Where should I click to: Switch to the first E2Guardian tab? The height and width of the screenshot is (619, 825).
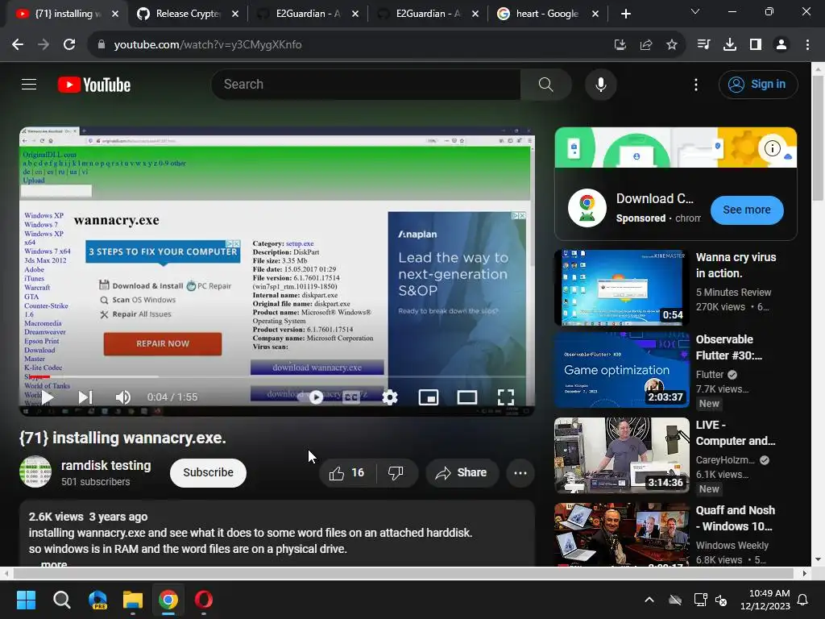308,14
